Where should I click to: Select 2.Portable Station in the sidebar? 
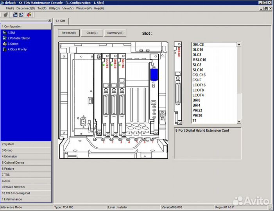pos(18,38)
